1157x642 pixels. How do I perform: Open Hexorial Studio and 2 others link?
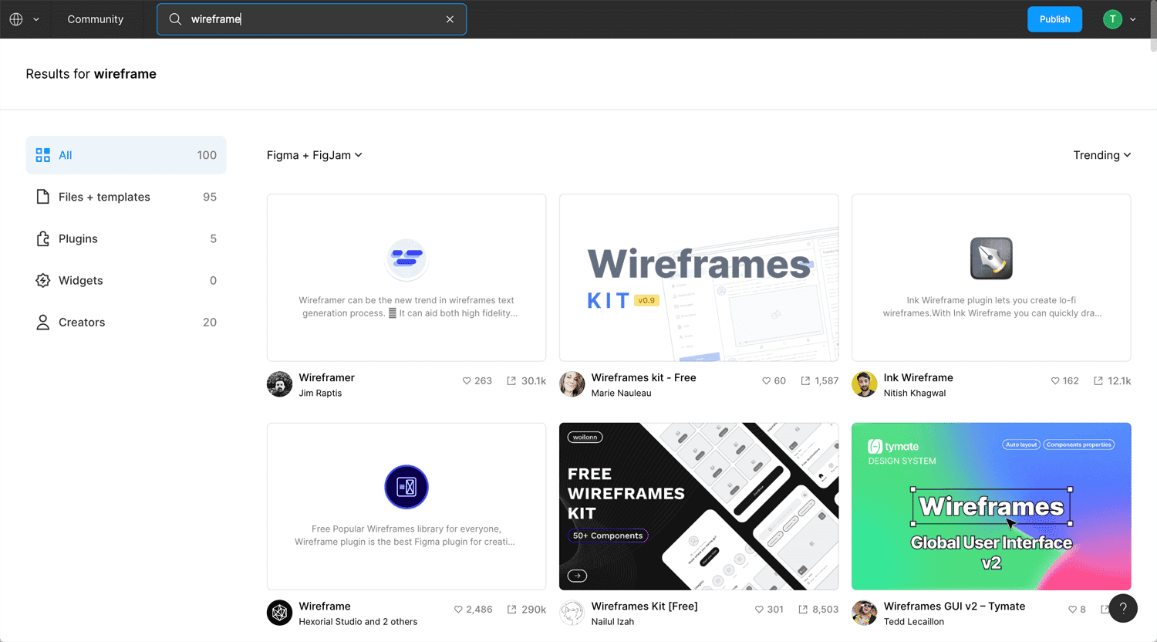[x=358, y=622]
